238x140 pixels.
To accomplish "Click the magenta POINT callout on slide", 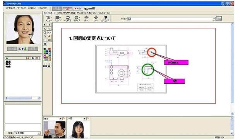I will click(x=176, y=62).
